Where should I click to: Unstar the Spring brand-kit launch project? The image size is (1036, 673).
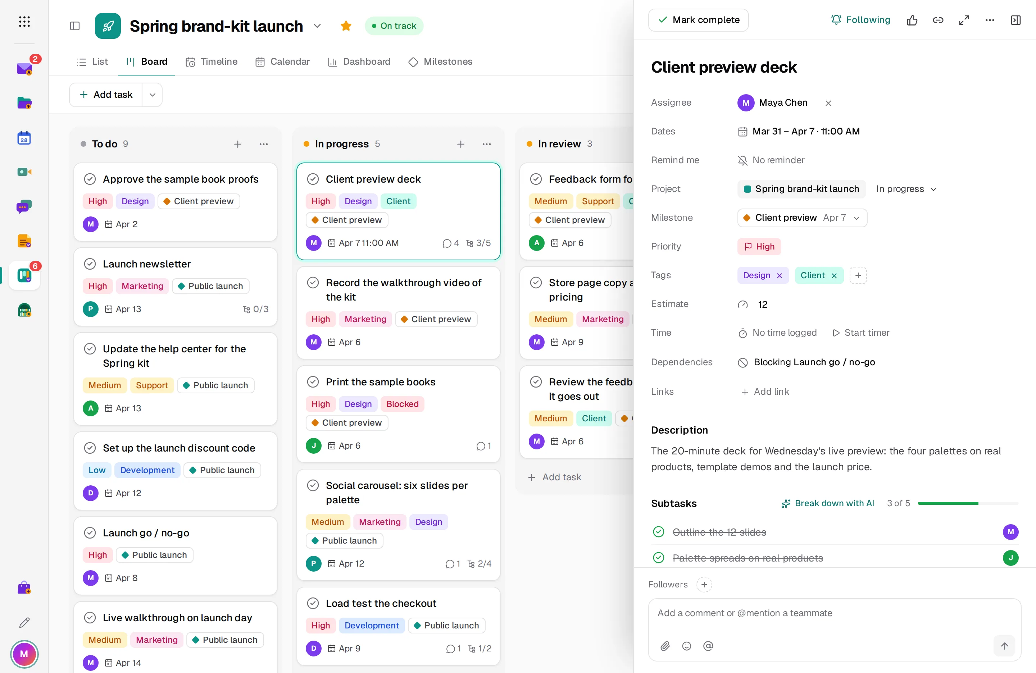[x=346, y=26]
